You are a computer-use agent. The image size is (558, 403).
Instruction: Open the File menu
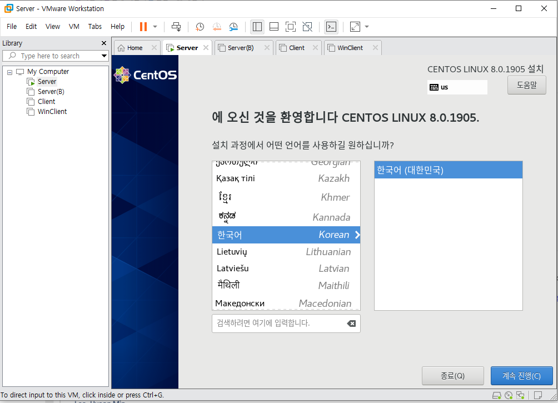coord(12,26)
